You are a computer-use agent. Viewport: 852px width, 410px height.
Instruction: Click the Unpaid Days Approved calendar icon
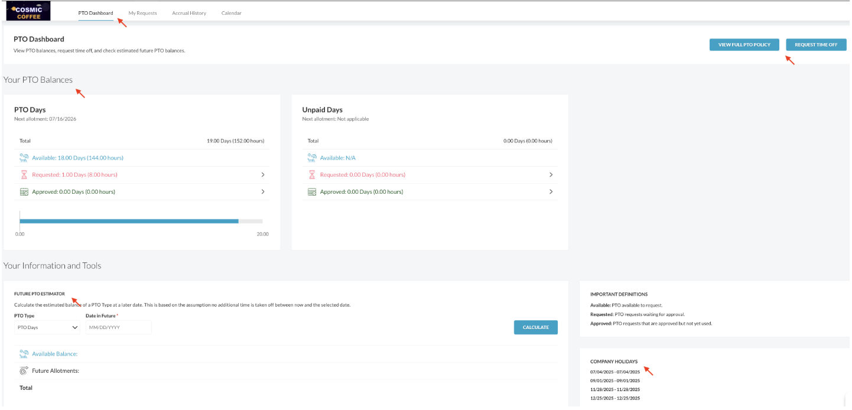312,192
